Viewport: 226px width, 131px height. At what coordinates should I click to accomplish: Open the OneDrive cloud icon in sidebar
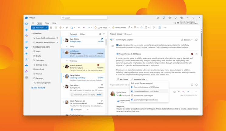coord(26,66)
